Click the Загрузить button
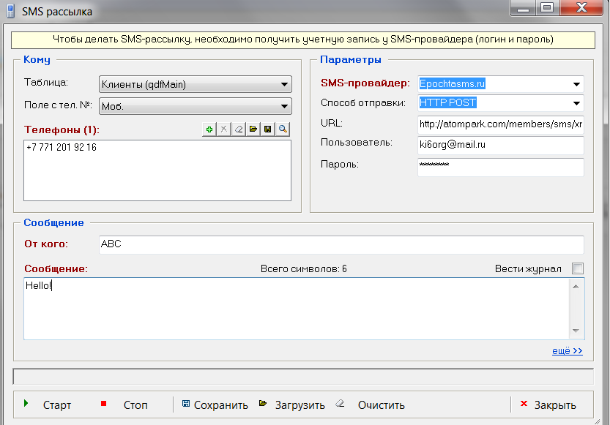Screen dimensions: 610x425 tap(292, 405)
